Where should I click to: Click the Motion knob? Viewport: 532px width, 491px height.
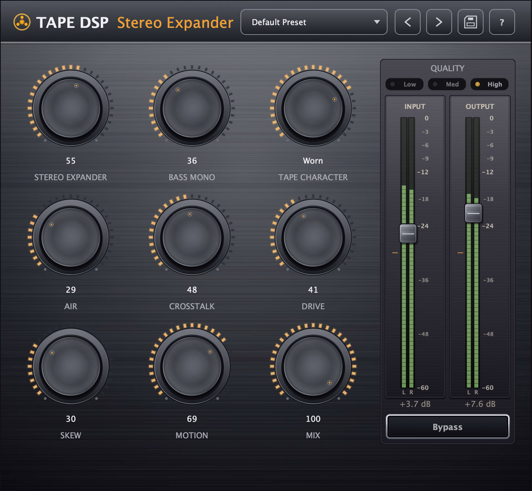(192, 366)
